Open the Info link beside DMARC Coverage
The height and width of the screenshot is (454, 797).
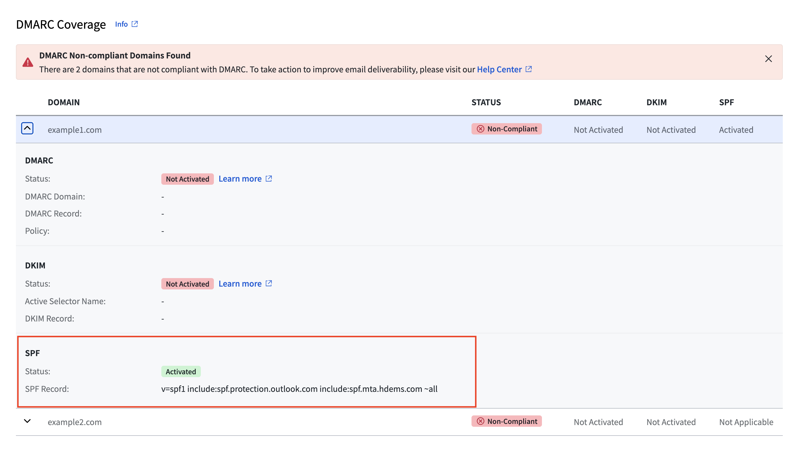point(121,24)
